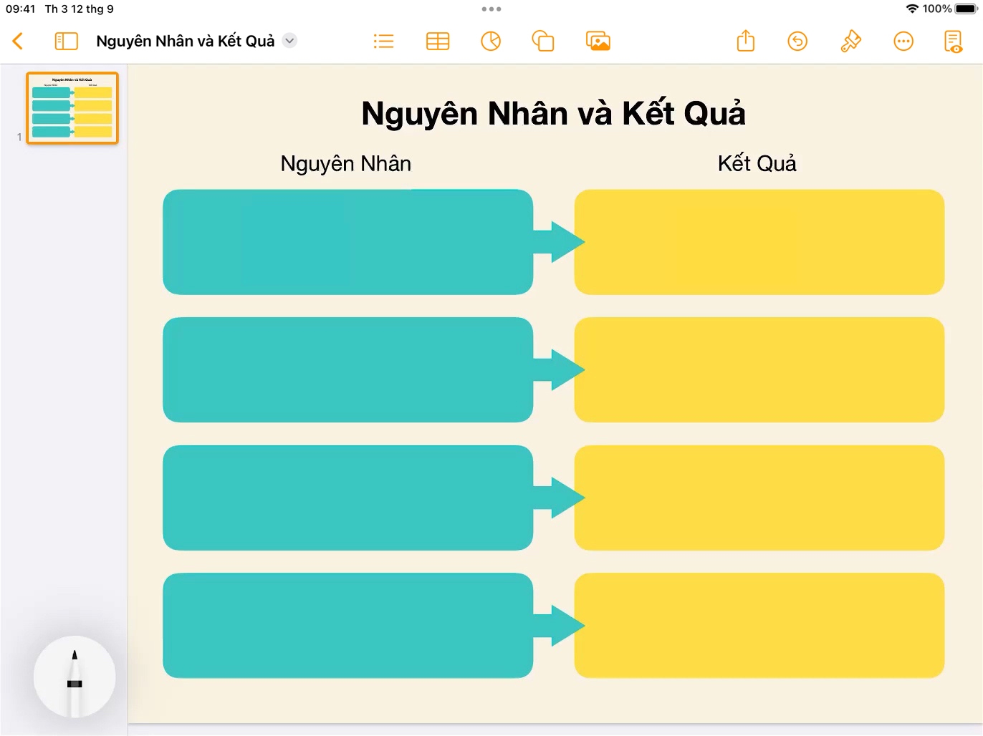Open the document title dropdown menu
This screenshot has width=983, height=736.
tap(289, 41)
